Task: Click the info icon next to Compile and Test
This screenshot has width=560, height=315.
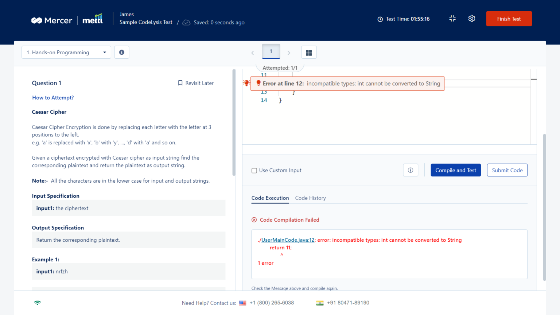Action: [411, 170]
